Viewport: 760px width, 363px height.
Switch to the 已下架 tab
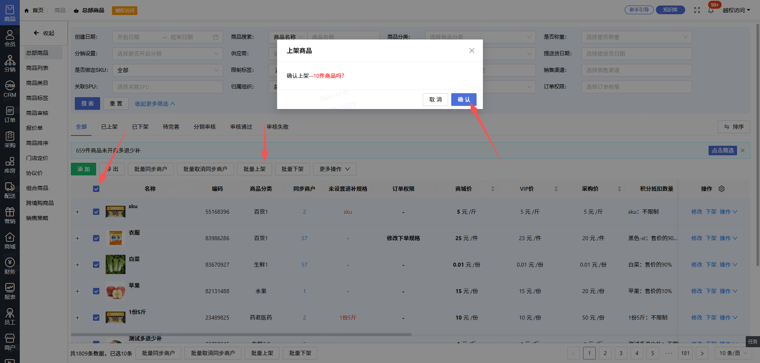[x=140, y=127]
